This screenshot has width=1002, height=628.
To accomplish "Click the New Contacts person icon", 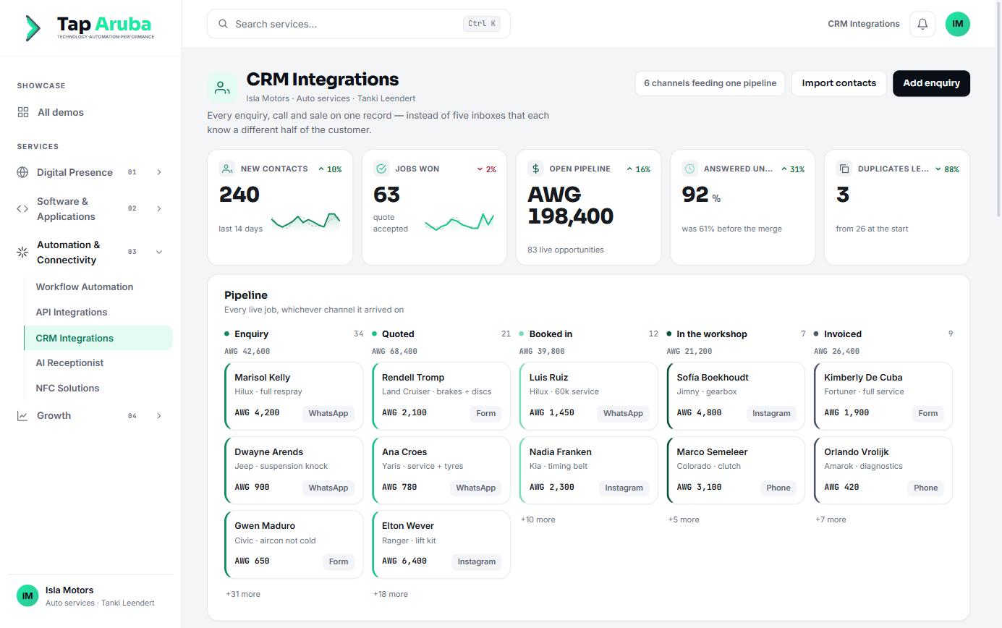I will (x=227, y=169).
